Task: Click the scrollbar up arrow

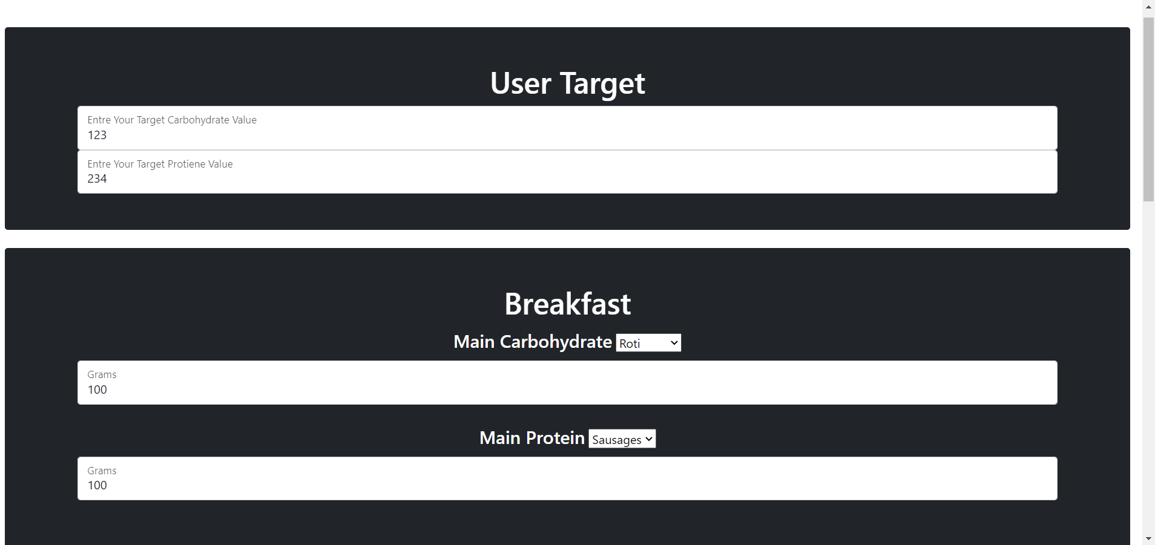Action: point(1148,7)
